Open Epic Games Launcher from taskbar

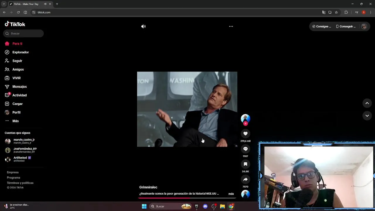coord(197,206)
